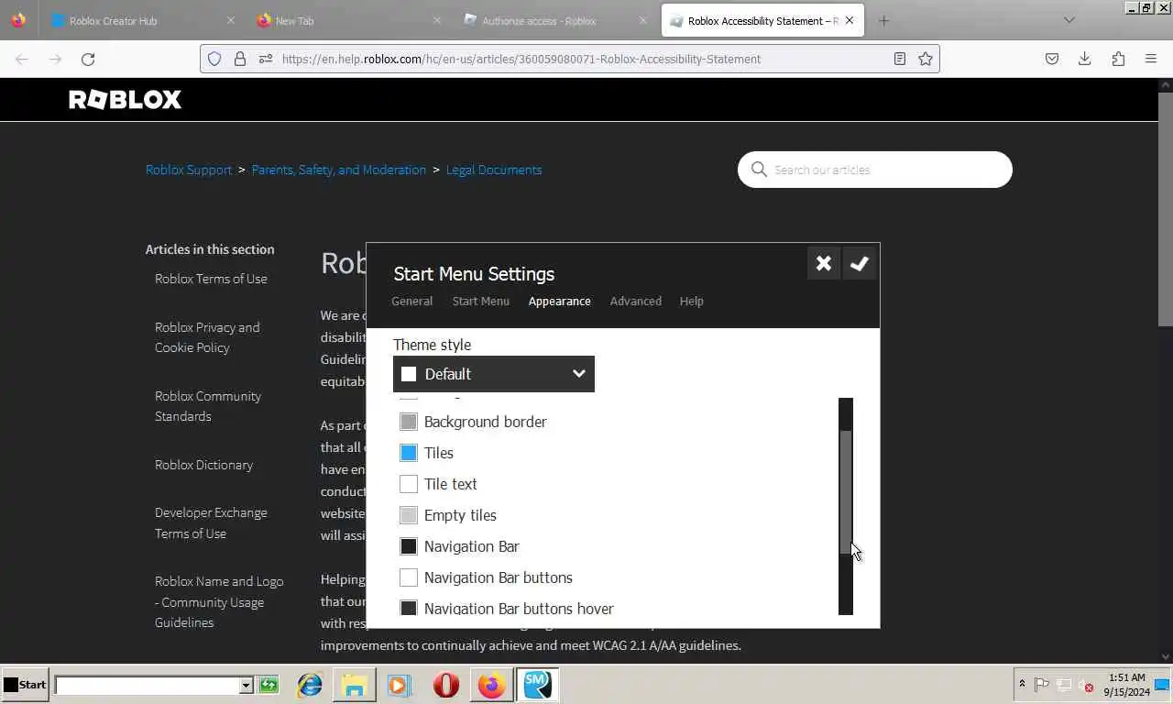Switch to Authorize access - Roblox tab
This screenshot has height=704, width=1173.
555,20
